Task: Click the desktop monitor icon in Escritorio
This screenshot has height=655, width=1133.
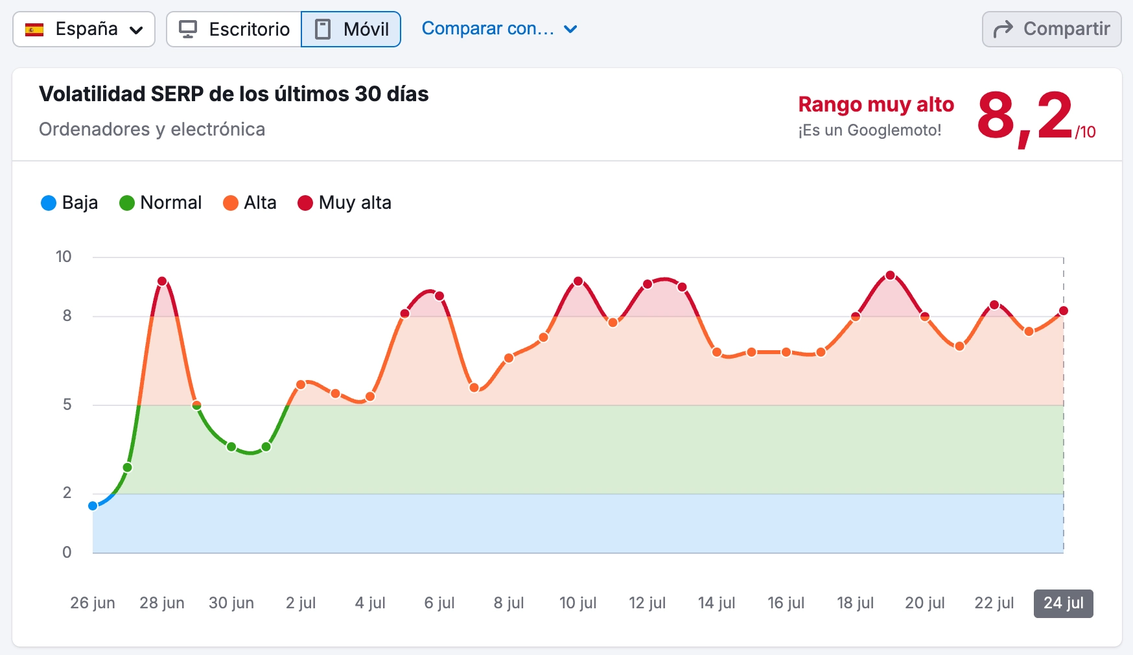Action: click(x=189, y=29)
